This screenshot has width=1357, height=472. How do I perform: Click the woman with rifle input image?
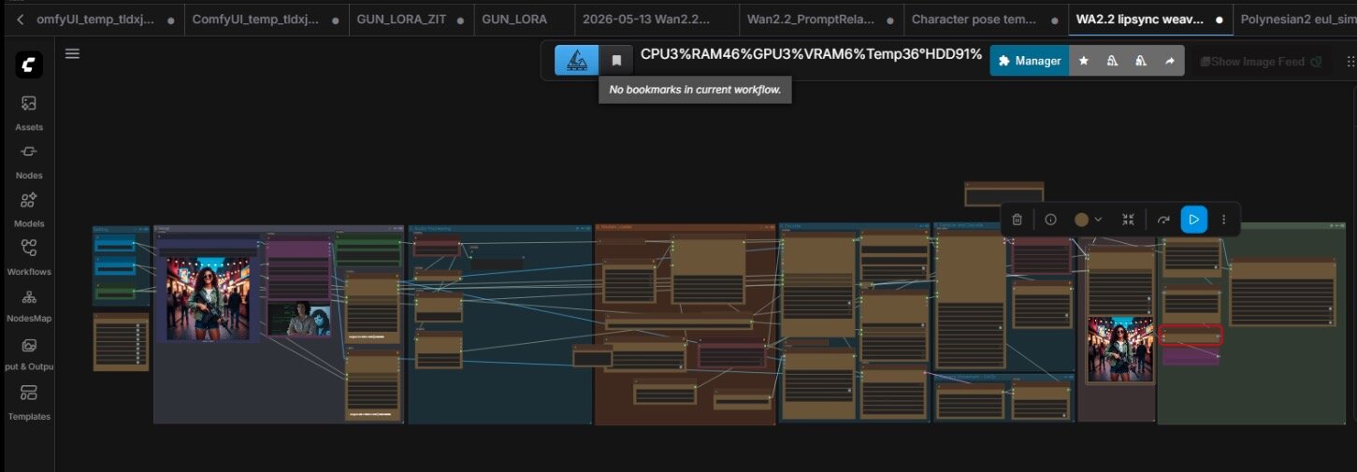click(x=207, y=299)
